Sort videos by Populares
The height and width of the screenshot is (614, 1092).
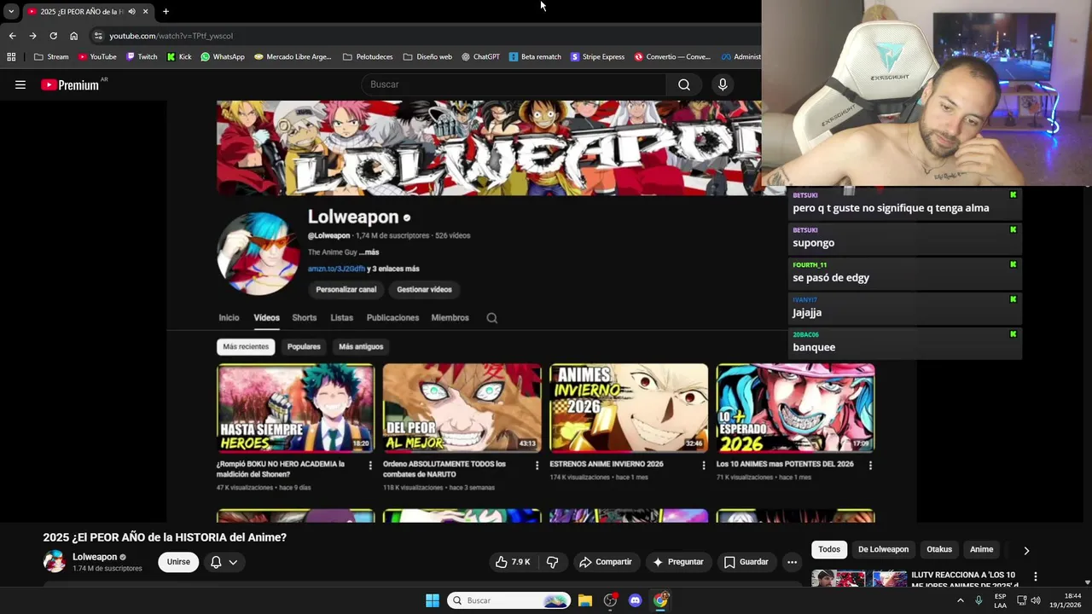click(x=304, y=346)
